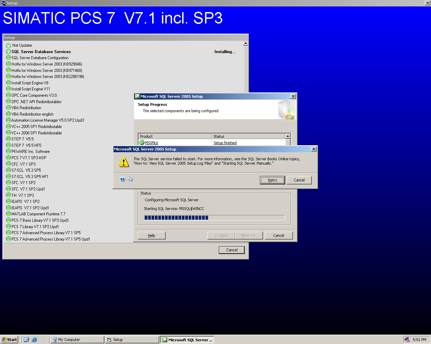Select the 'CFC V7.1 SP3' entry

click(x=24, y=164)
